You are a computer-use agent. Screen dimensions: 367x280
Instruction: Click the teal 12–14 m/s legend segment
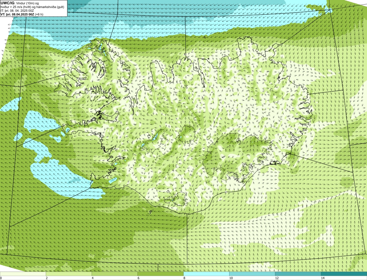pos(298,274)
